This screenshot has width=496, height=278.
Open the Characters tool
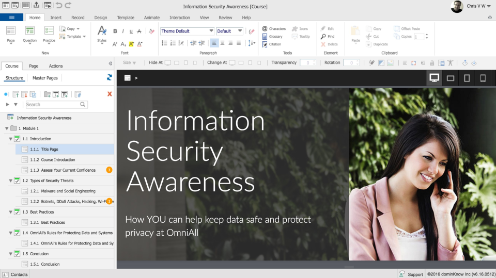[x=274, y=29]
